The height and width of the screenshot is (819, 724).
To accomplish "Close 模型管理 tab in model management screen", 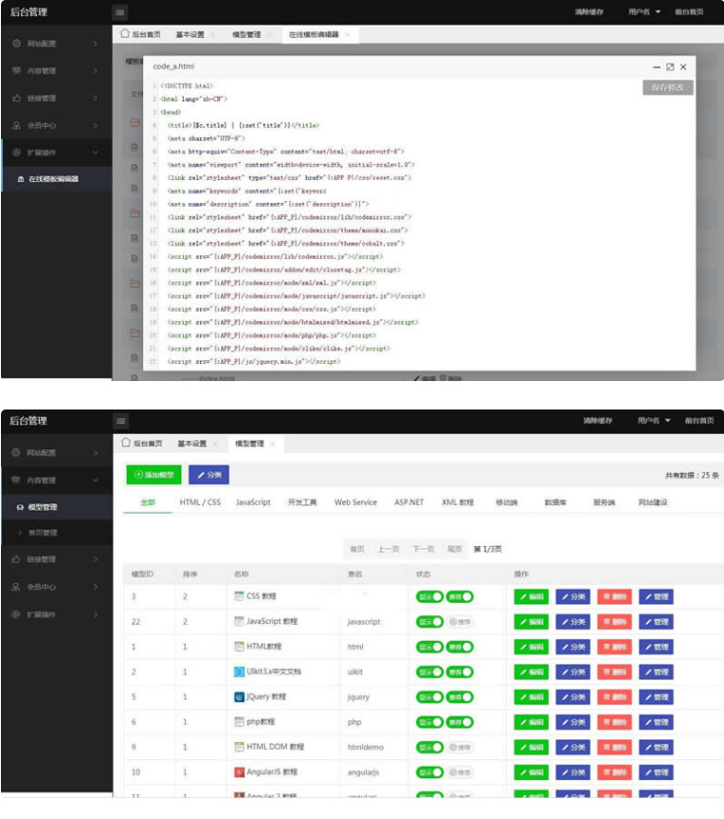I will tap(273, 444).
